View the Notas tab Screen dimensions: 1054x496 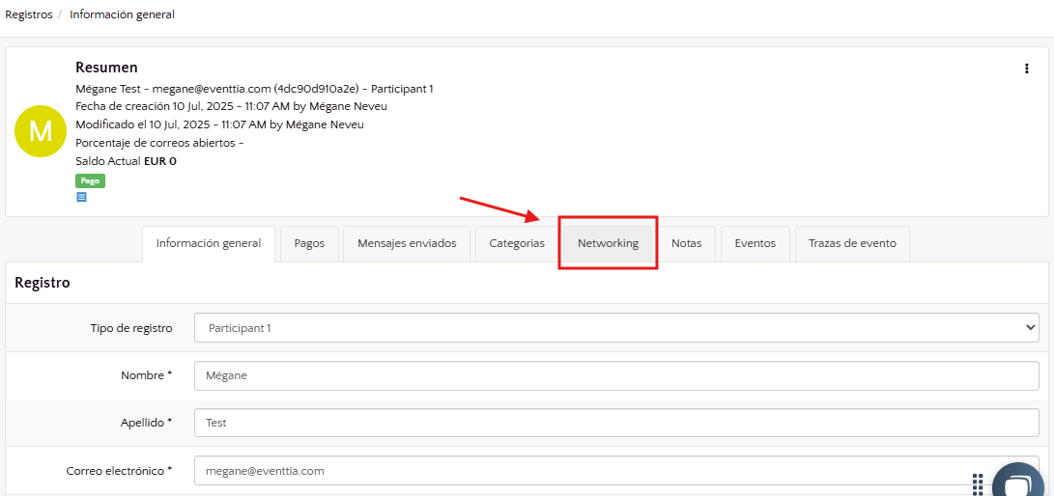click(x=686, y=243)
